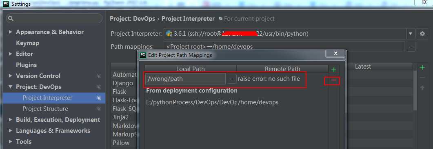Click the interpreter gear settings icon
Screen dimensions: 433x149
422,34
